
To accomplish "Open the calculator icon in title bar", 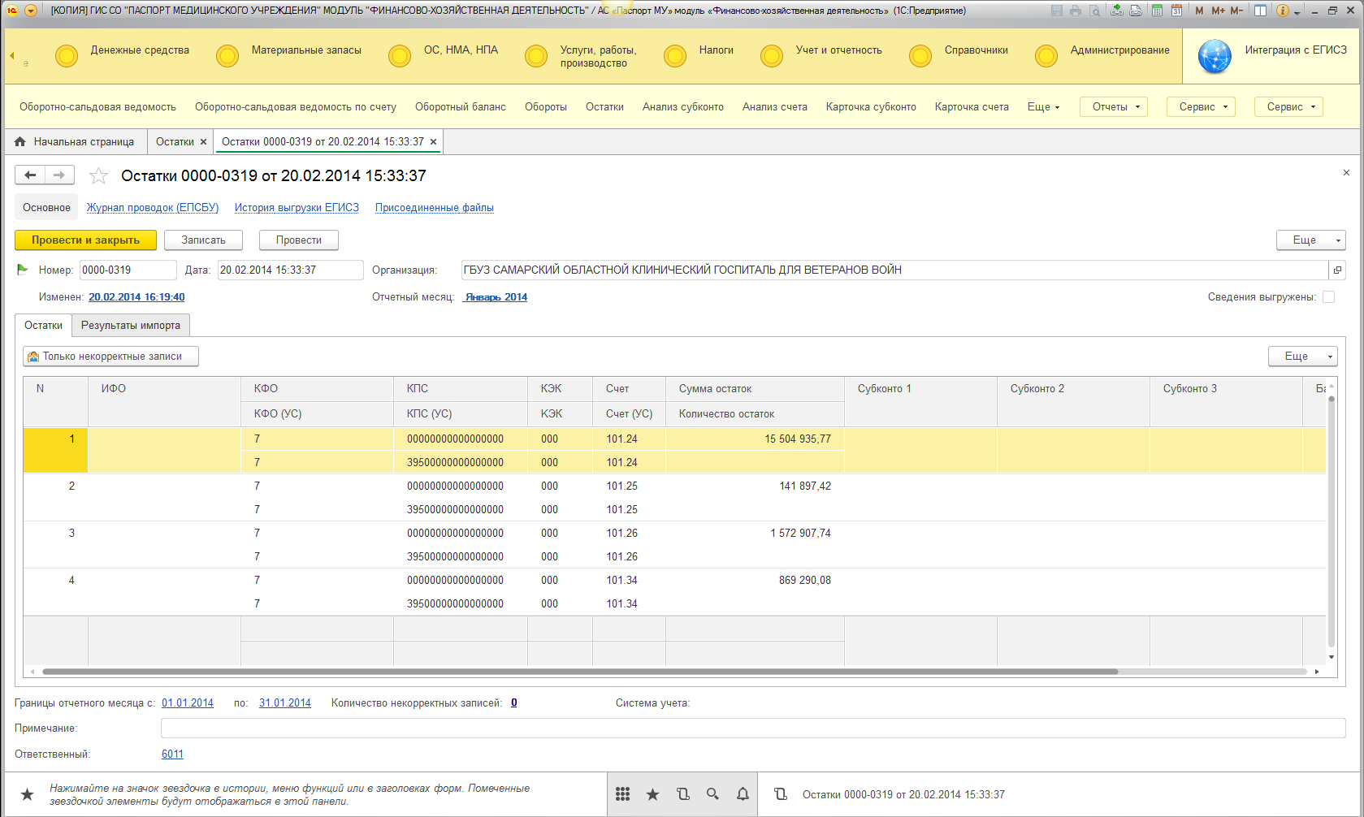I will pyautogui.click(x=1157, y=11).
